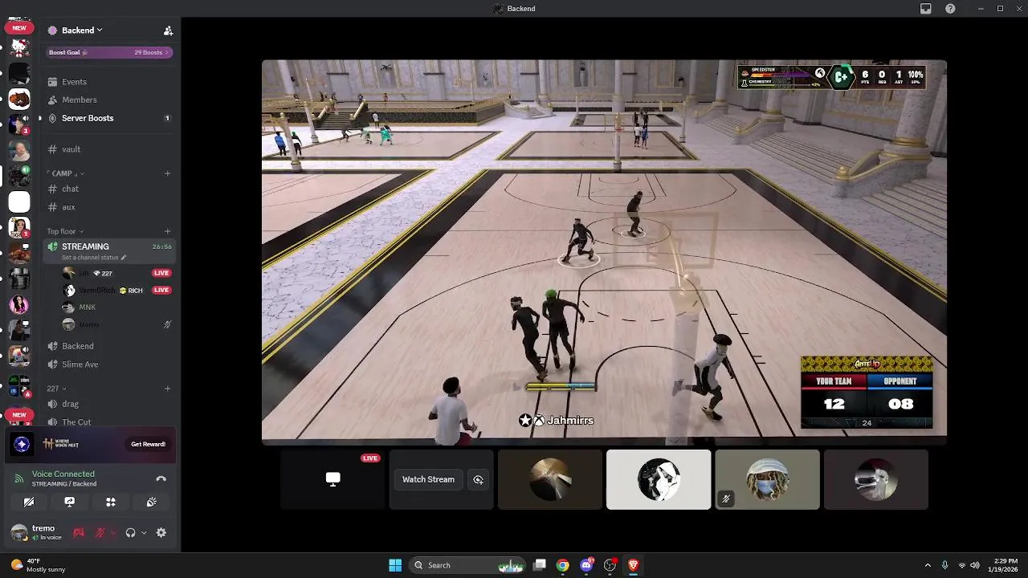Click the Boost Goal progress bar

(x=109, y=52)
